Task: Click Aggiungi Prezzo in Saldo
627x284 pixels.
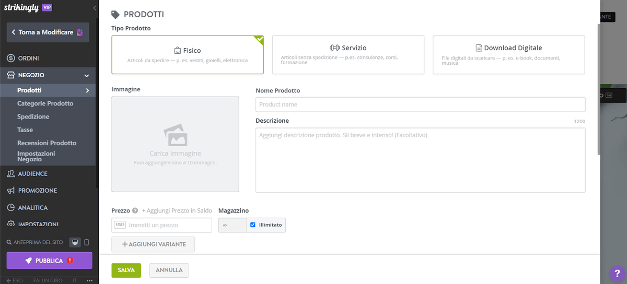Action: [x=177, y=211]
